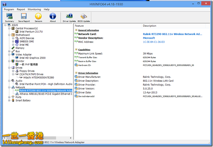Click the Capabilities section heading
213x147 pixels.
(84, 50)
